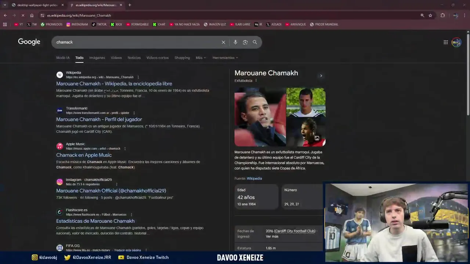
Task: Open the browser home page icon
Action: (x=32, y=15)
